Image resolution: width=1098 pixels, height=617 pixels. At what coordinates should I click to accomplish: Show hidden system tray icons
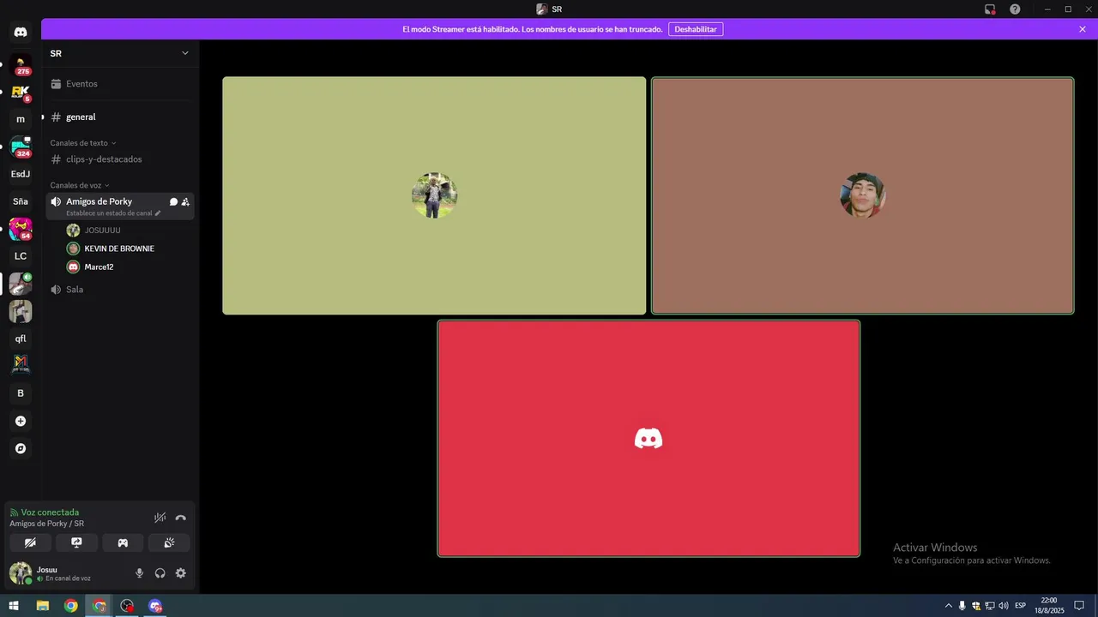click(x=948, y=606)
